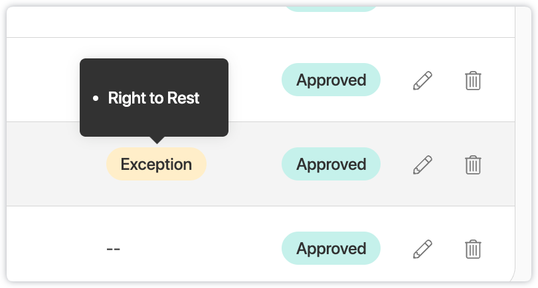Click the partially visible green badge at the top
This screenshot has width=538, height=288.
[x=331, y=5]
